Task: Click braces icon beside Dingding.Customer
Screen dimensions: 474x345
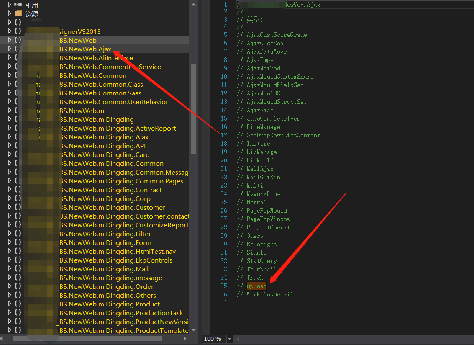Action: [18, 207]
